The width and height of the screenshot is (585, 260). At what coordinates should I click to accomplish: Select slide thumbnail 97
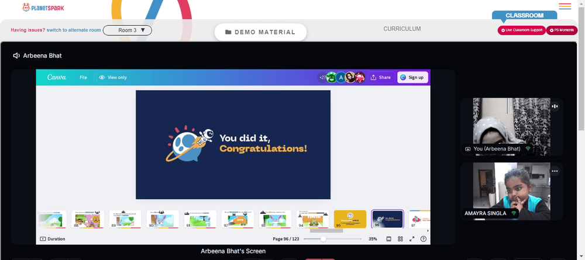(x=419, y=219)
